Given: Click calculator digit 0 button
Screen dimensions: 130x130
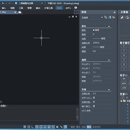Looking at the screenshot, I should point(124,64).
